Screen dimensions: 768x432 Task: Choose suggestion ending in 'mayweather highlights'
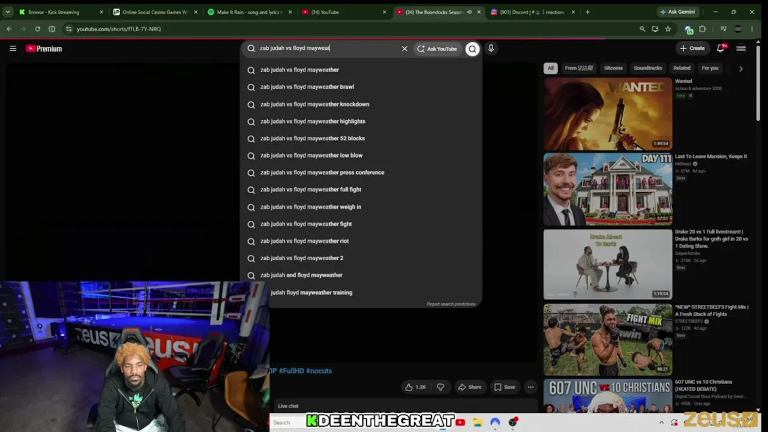coord(362,121)
